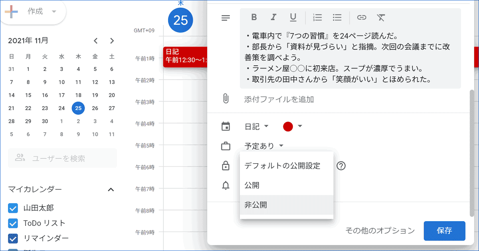Insert a hyperlink into the description

[x=361, y=18]
